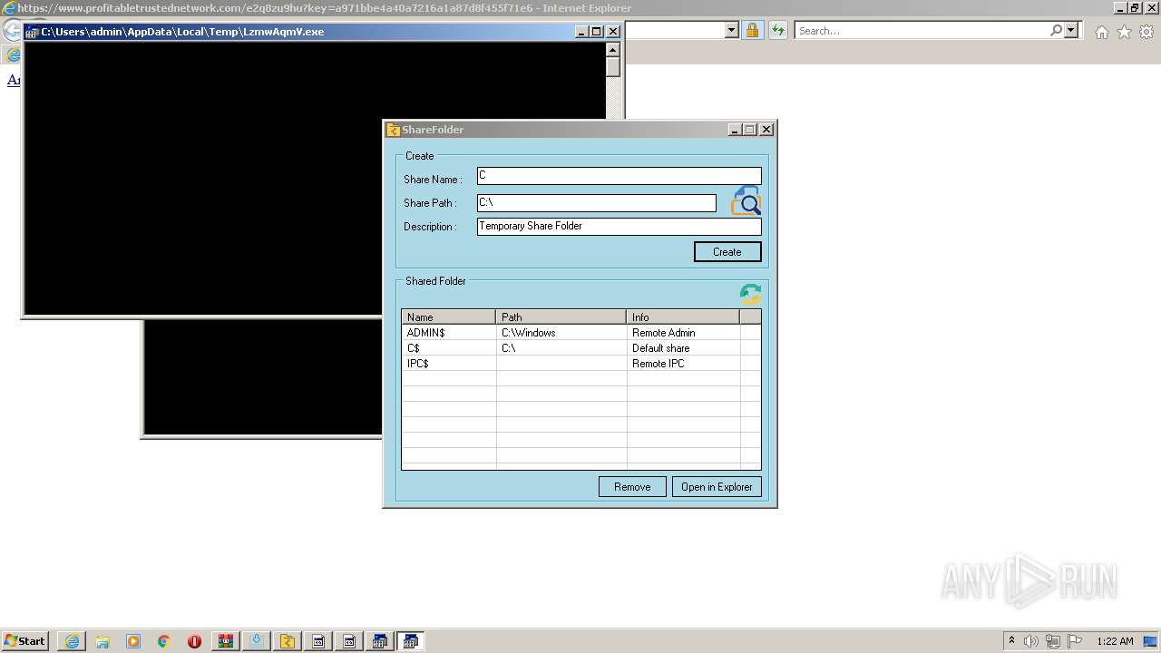Click the security lock icon in IE
This screenshot has width=1161, height=653.
(x=752, y=30)
